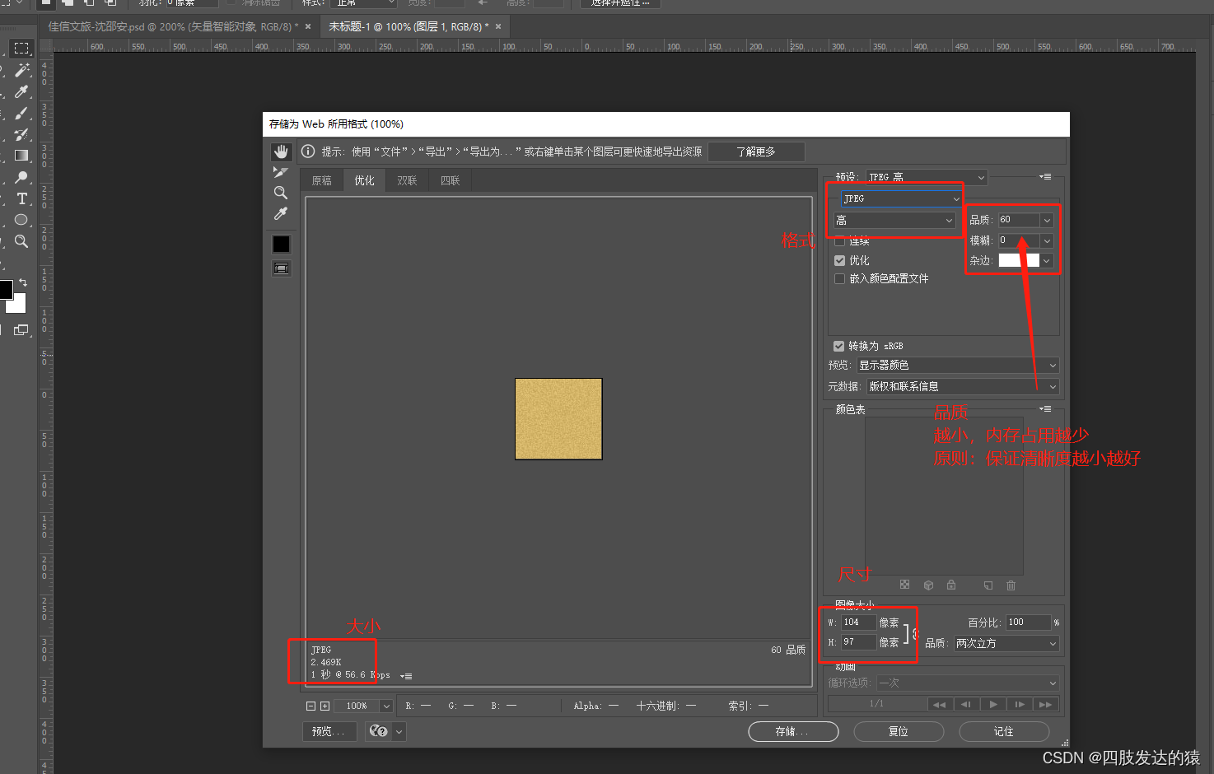Click the width W input field
Viewport: 1214px width, 774px height.
(x=858, y=622)
